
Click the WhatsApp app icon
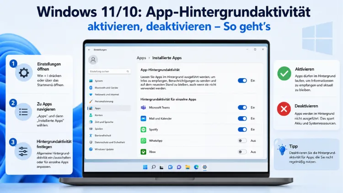point(143,140)
